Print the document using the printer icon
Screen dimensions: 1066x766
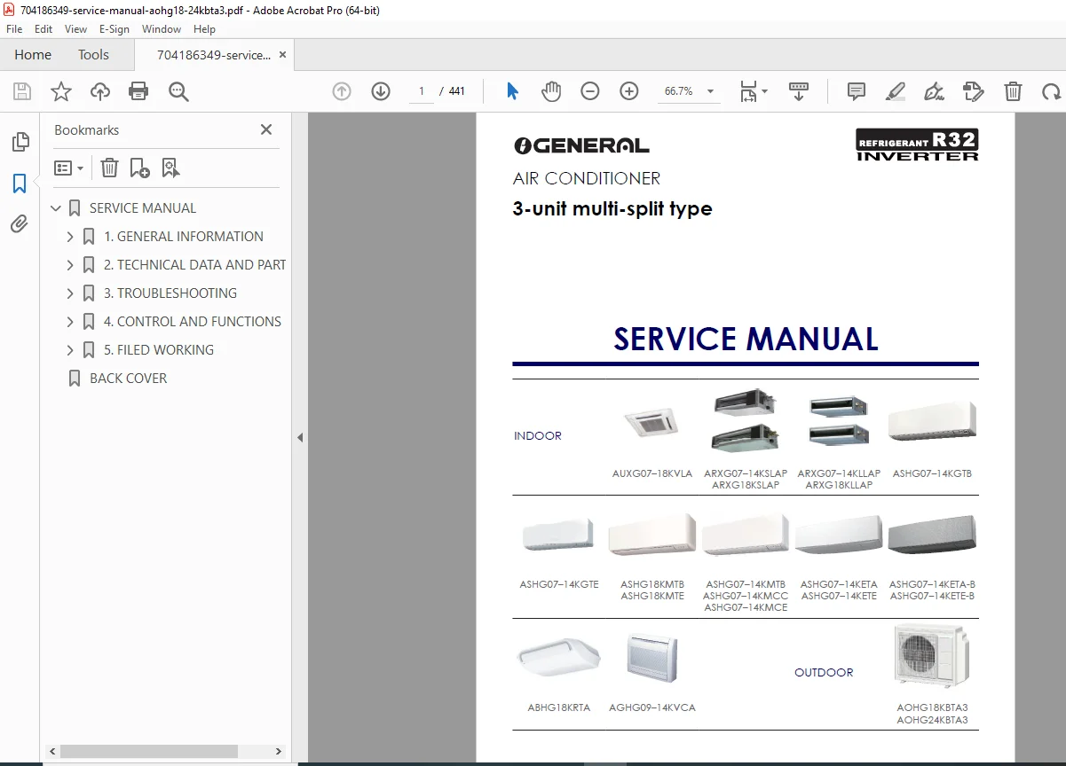(138, 91)
